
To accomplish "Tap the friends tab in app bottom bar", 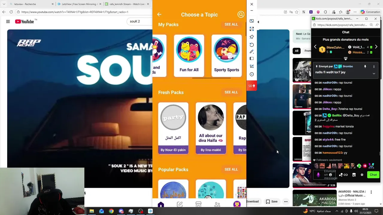I will click(217, 205).
